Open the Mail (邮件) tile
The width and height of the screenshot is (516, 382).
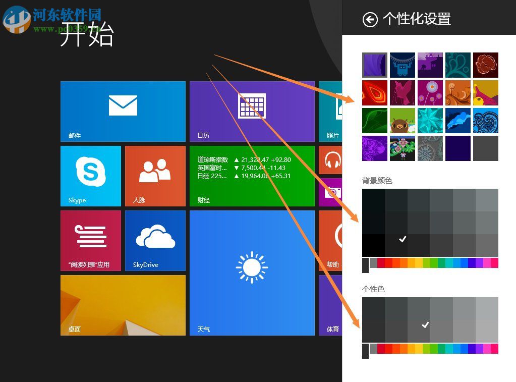point(123,111)
